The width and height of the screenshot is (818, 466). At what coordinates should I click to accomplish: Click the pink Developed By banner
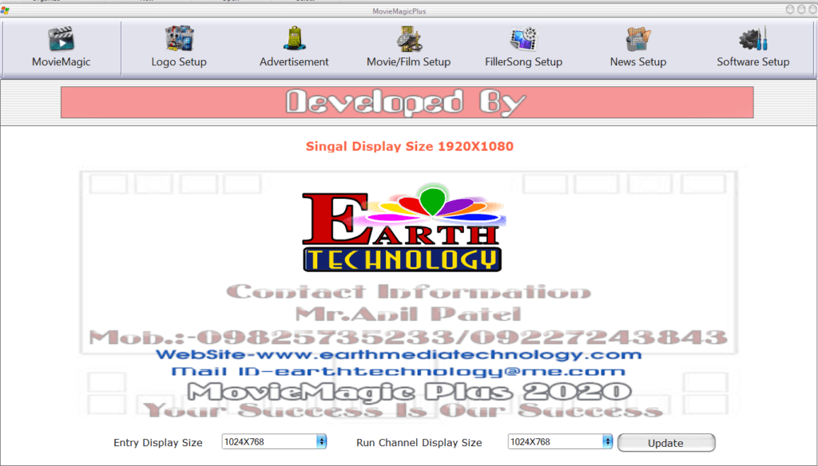[407, 102]
